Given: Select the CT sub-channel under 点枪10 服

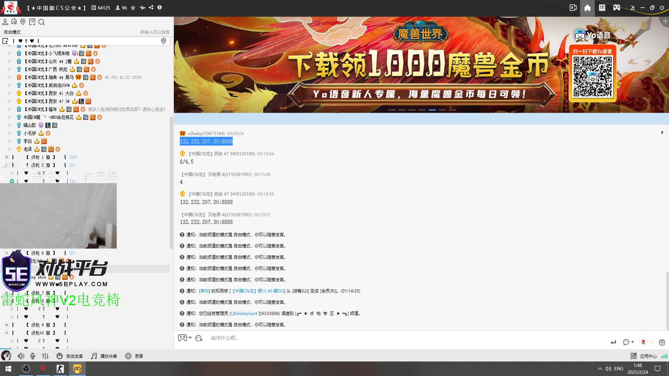Looking at the screenshot, I should (x=85, y=341).
